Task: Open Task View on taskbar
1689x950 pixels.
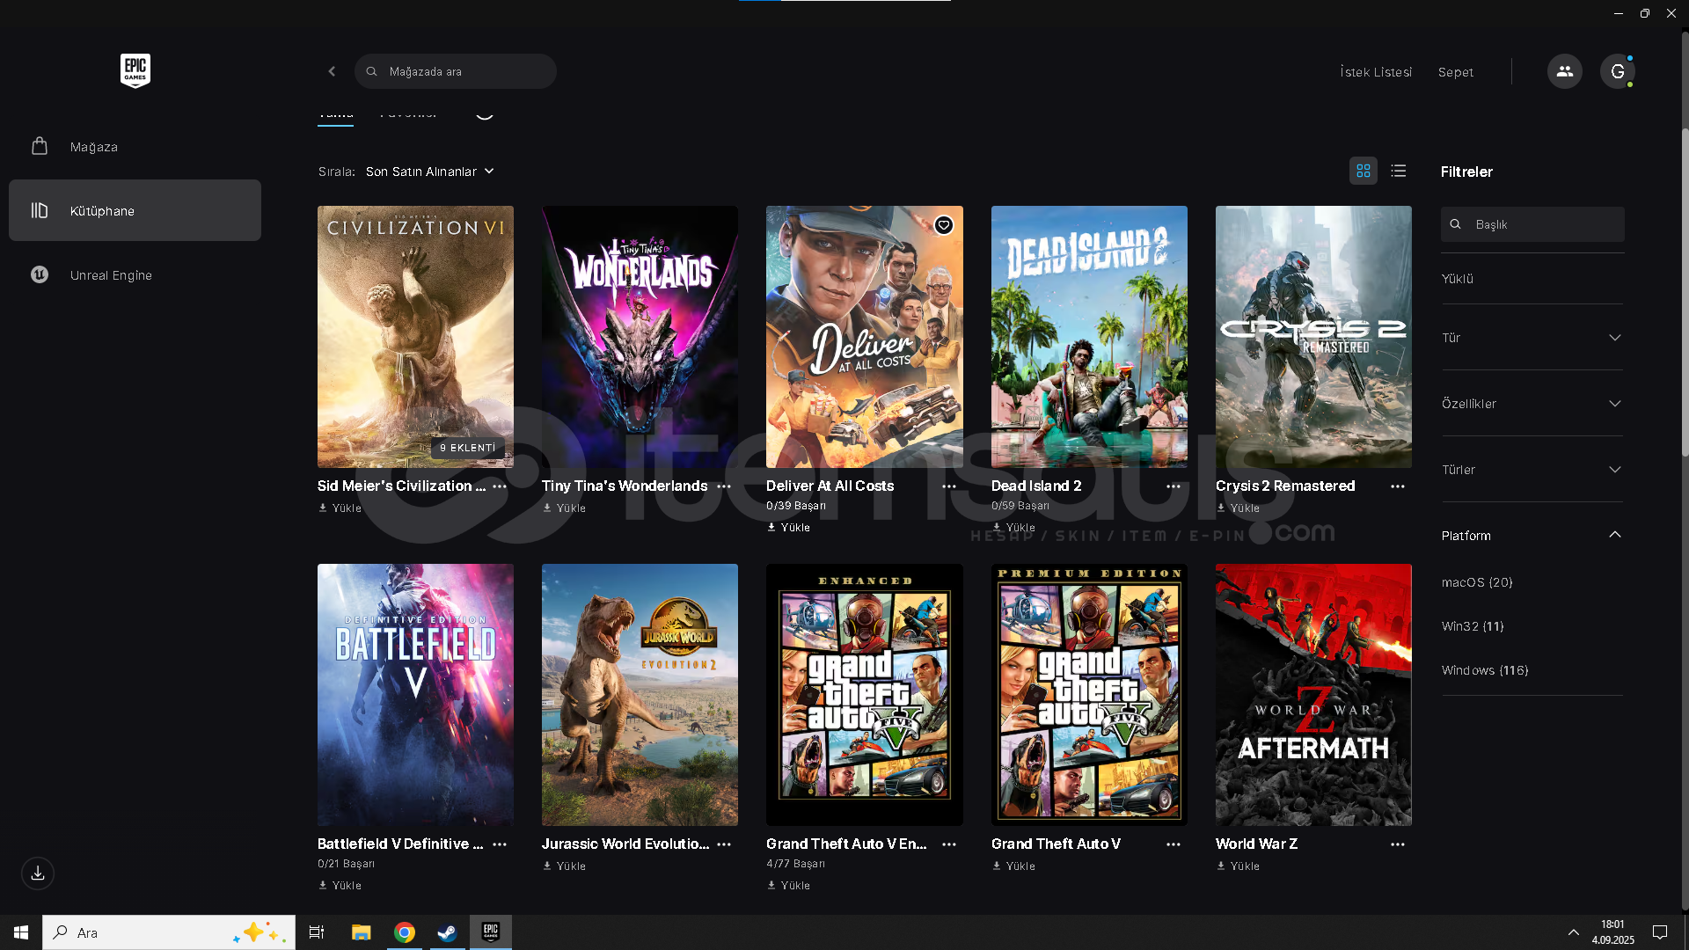Action: click(317, 932)
